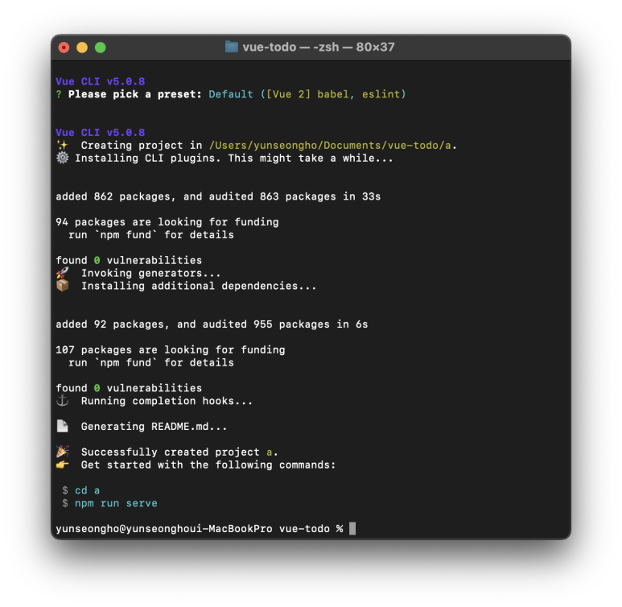Click the second 'found 0 vulnerabilities' line
The width and height of the screenshot is (622, 607).
click(x=129, y=388)
